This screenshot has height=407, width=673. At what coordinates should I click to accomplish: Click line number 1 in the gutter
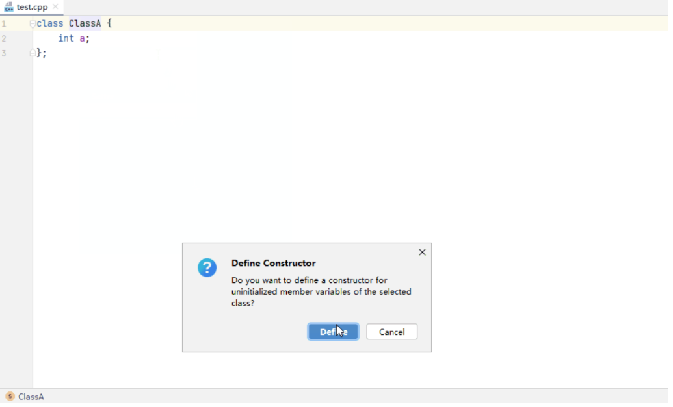coord(4,23)
